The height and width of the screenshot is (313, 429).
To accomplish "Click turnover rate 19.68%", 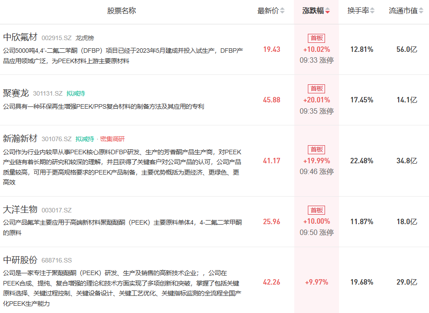I will [362, 282].
